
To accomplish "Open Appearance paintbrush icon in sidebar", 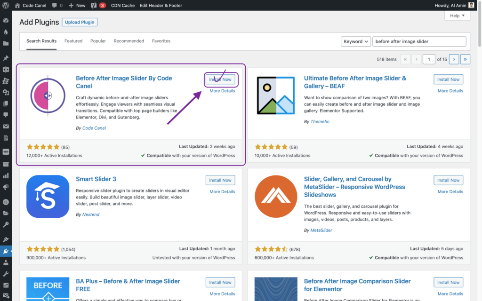I will [x=6, y=239].
